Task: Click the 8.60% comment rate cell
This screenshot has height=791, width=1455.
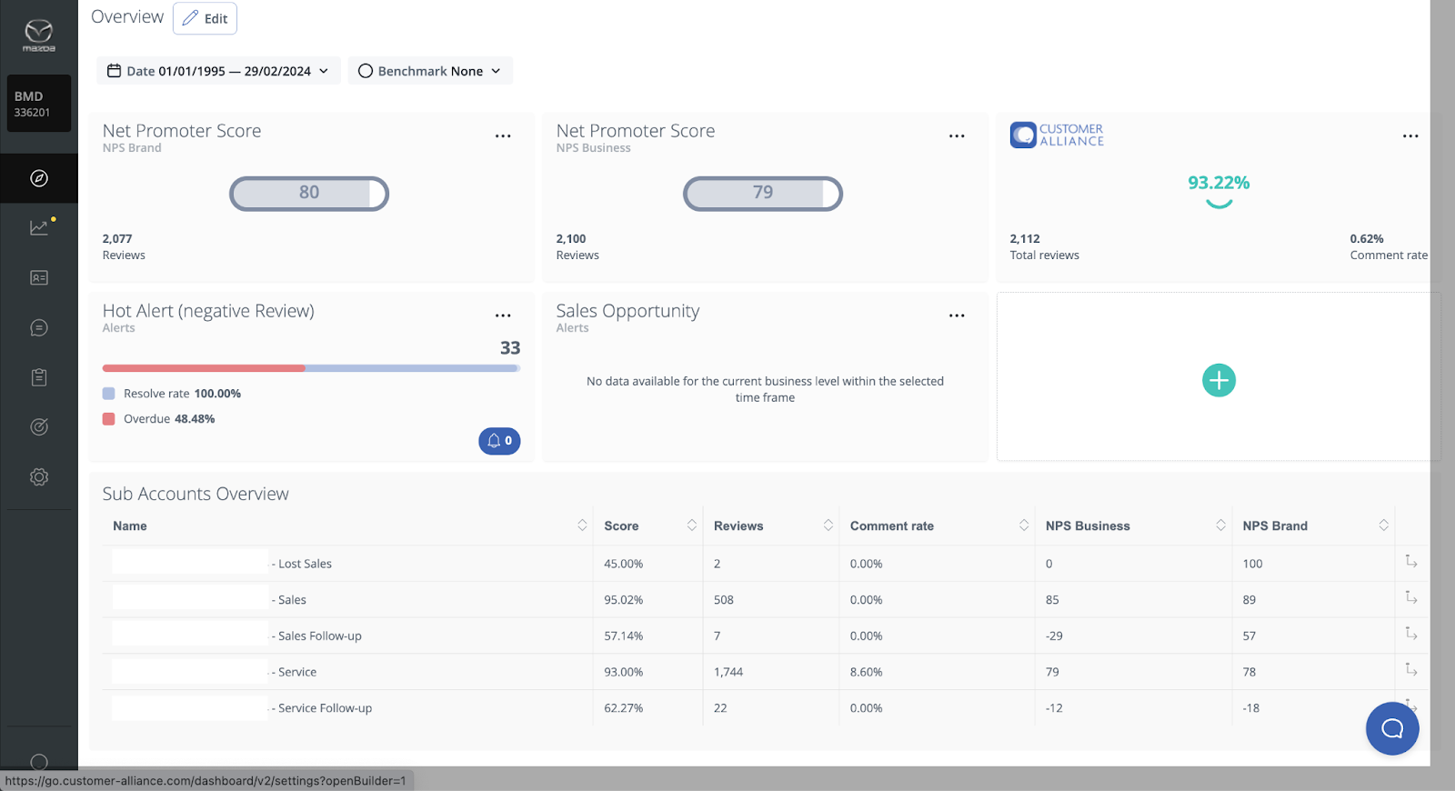Action: (866, 672)
